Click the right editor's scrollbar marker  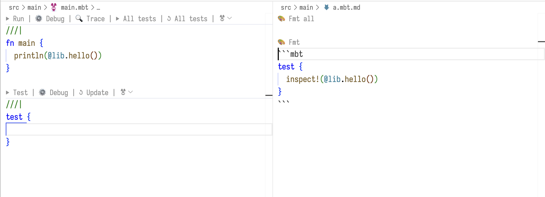coord(541,42)
